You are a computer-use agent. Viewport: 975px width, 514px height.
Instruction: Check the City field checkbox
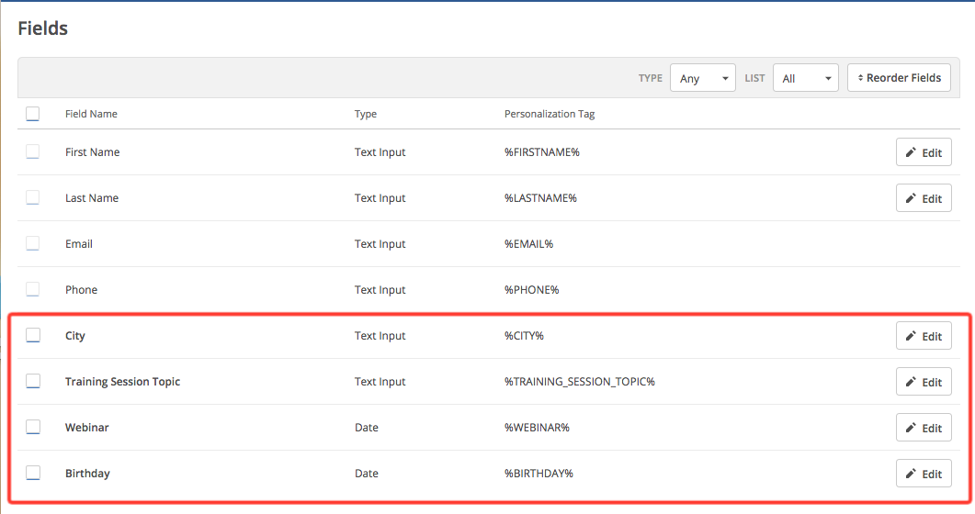(33, 336)
